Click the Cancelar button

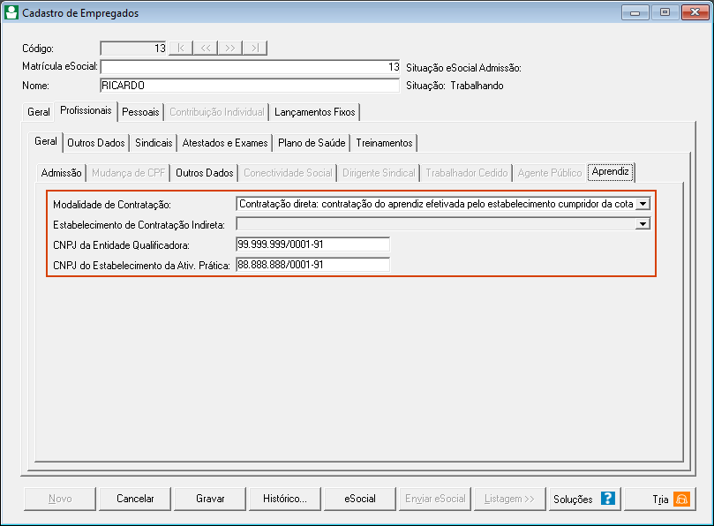[135, 499]
